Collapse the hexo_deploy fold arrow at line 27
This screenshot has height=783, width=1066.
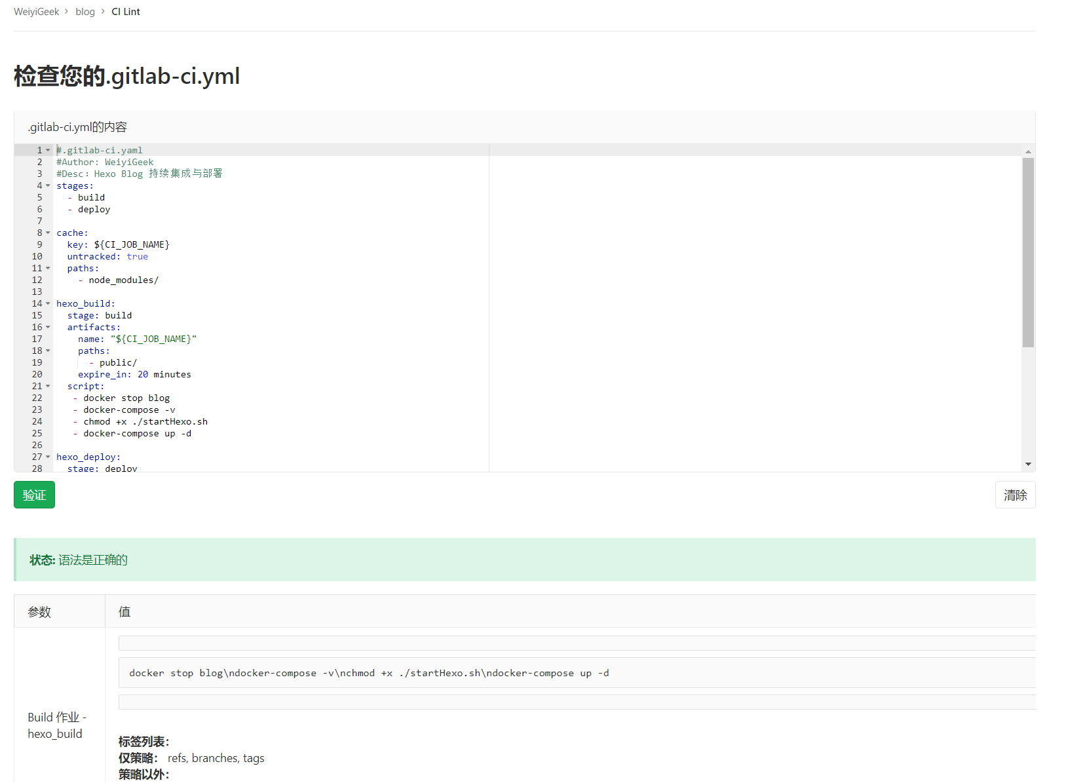48,457
